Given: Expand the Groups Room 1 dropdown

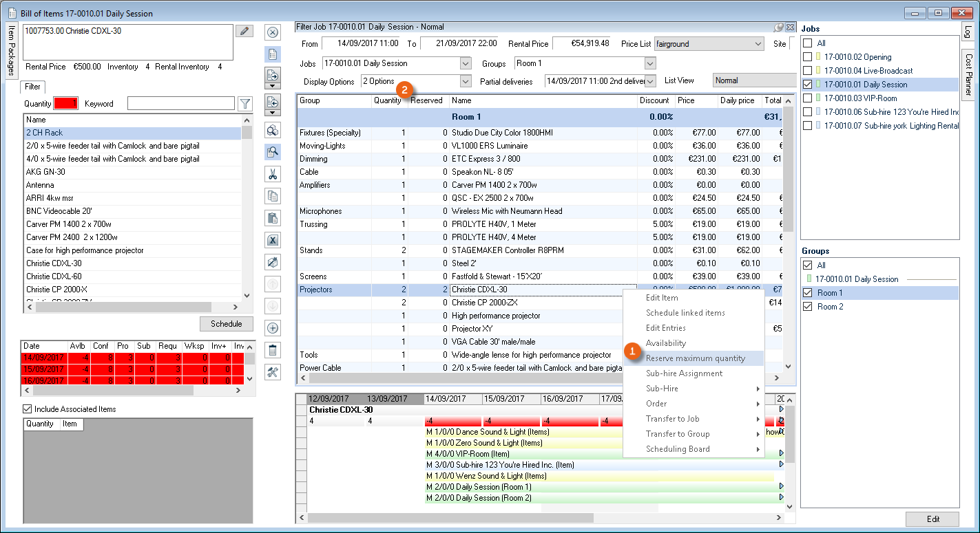Looking at the screenshot, I should 650,63.
